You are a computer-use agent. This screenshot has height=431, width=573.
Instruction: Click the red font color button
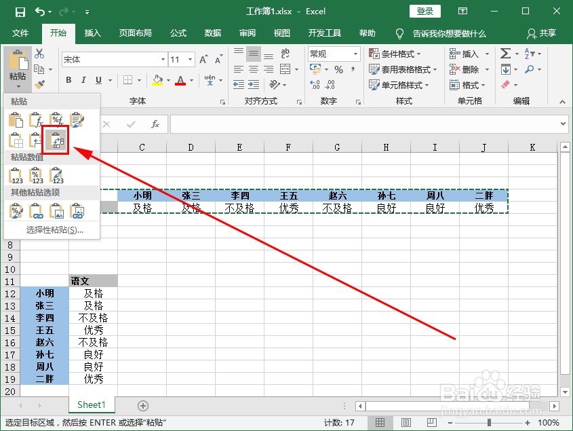click(x=180, y=80)
